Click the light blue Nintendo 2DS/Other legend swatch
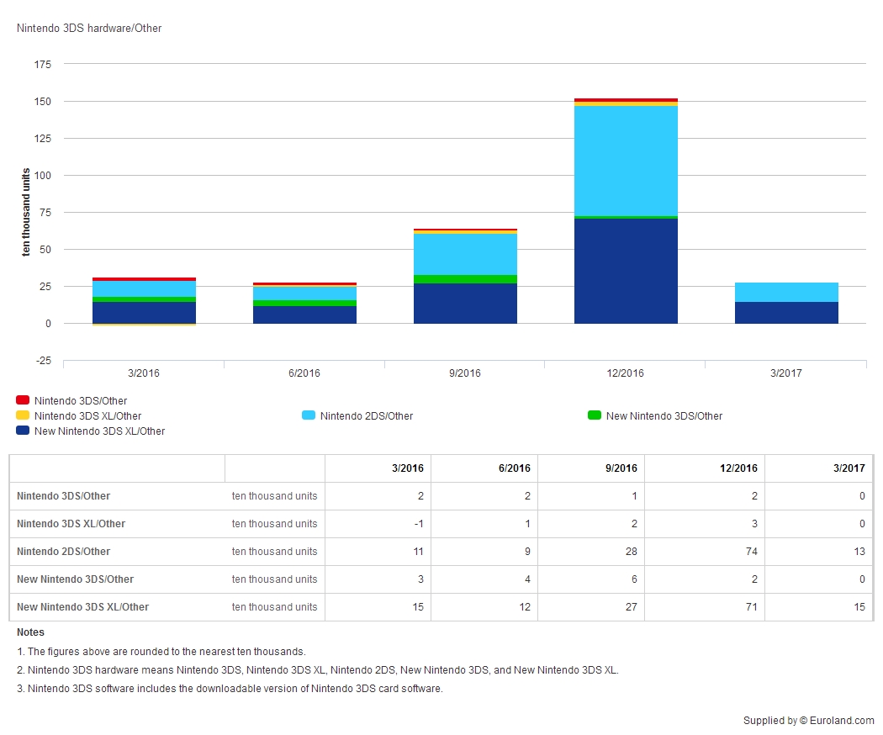 pos(309,415)
